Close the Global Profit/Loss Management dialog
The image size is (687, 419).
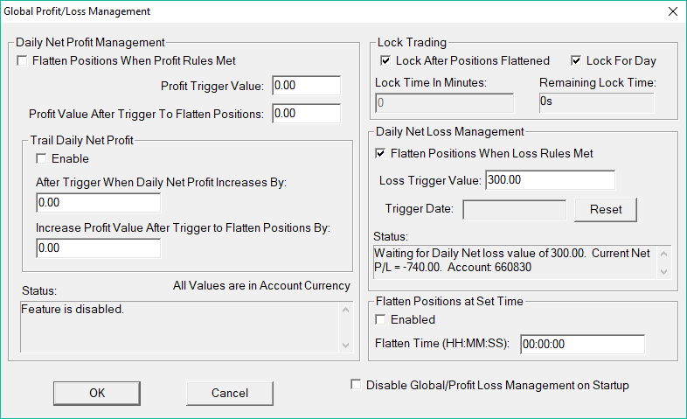point(672,11)
